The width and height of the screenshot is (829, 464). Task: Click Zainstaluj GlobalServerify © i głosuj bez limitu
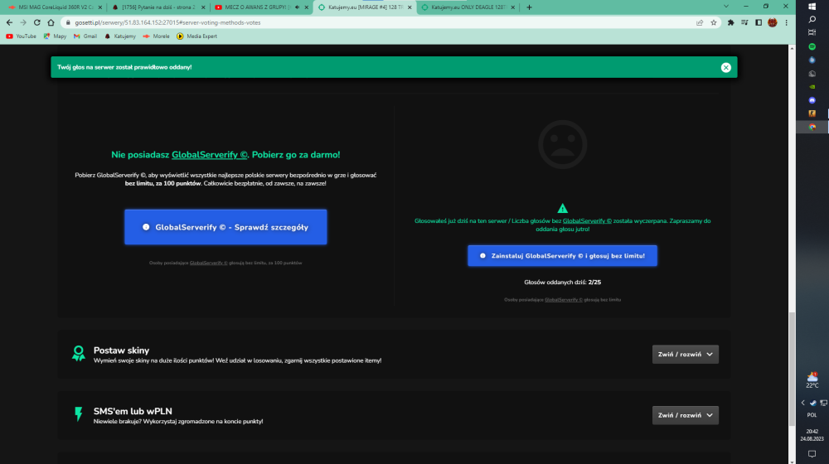[x=563, y=256]
